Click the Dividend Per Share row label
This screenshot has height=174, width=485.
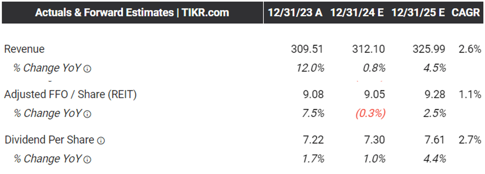point(49,140)
